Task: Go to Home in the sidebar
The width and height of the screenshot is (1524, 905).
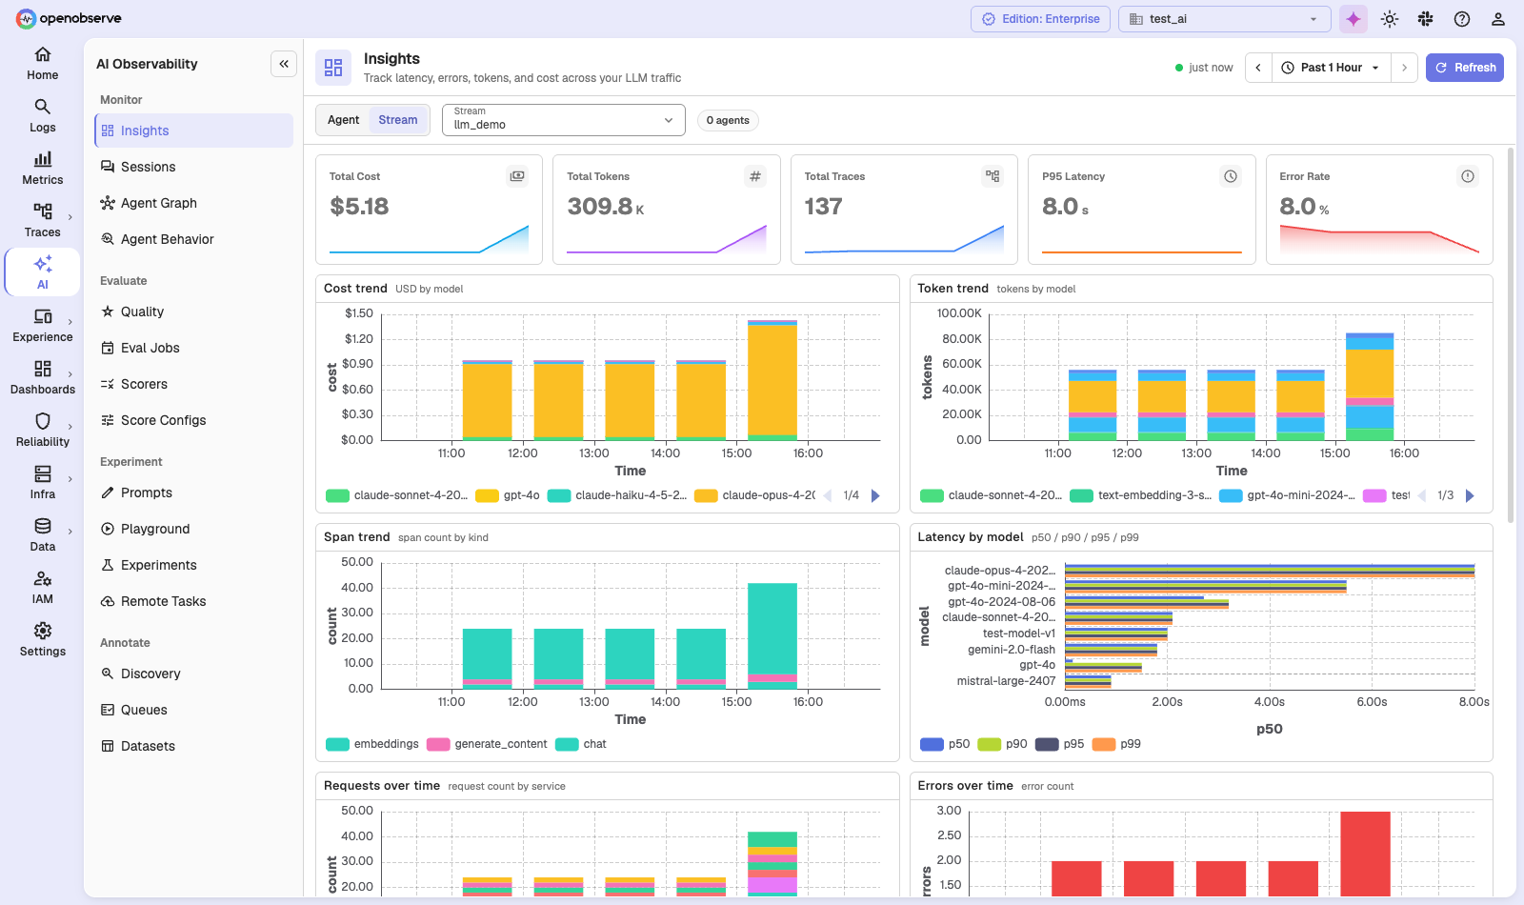Action: pyautogui.click(x=43, y=64)
